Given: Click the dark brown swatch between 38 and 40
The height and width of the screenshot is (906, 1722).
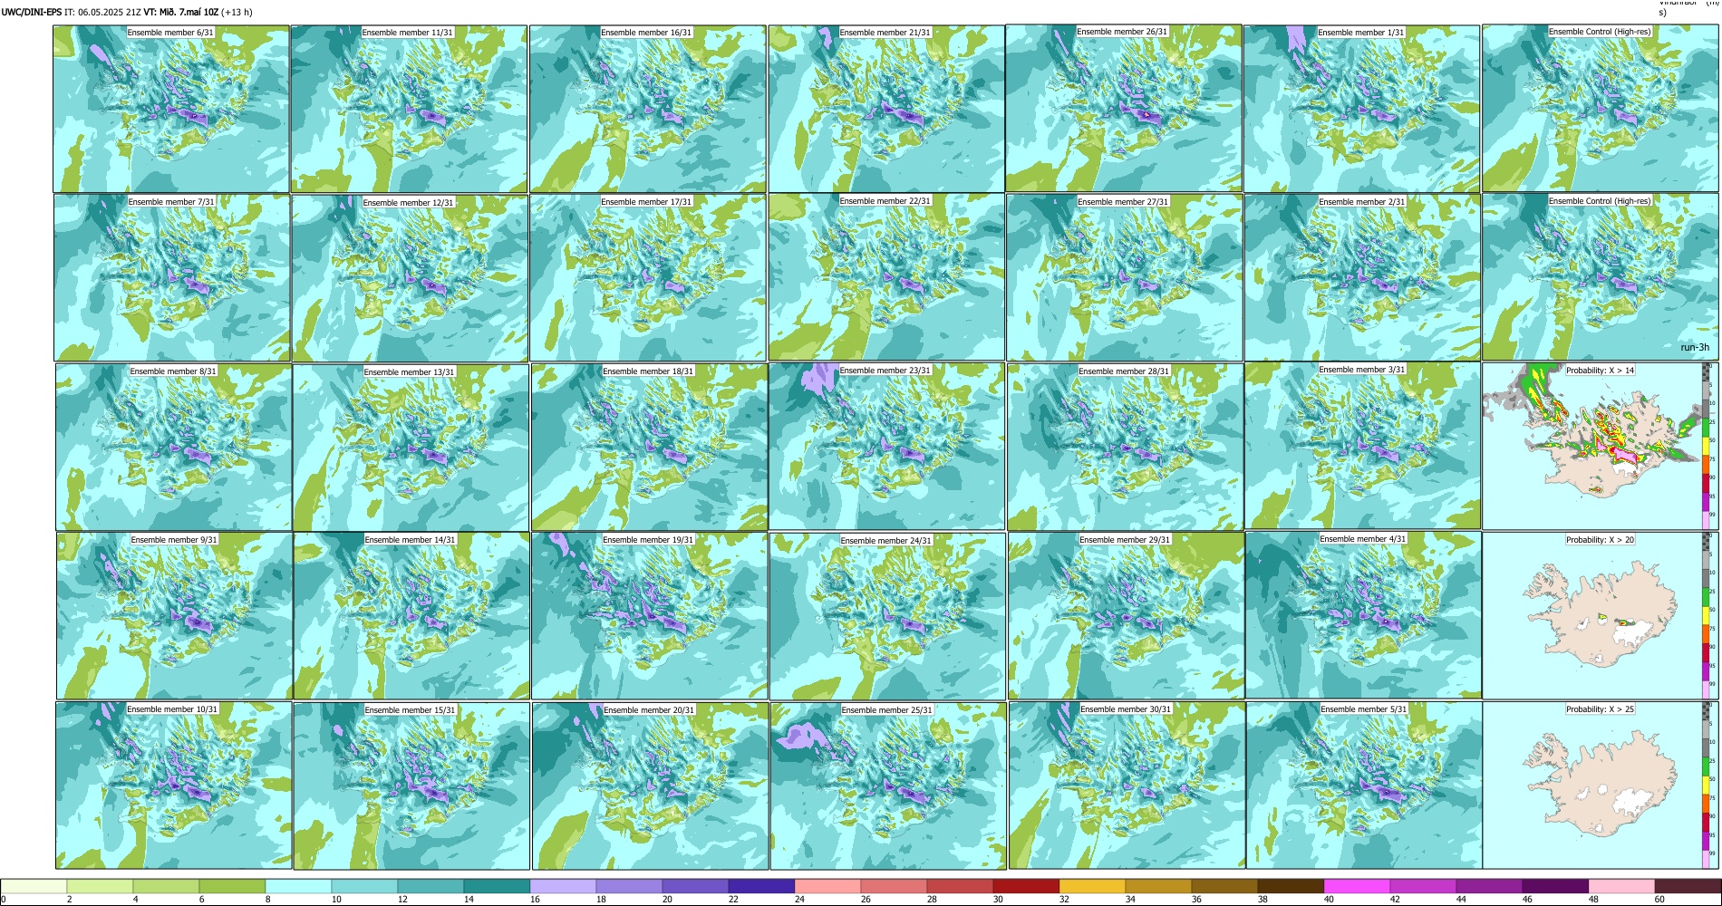Looking at the screenshot, I should coord(1291,887).
